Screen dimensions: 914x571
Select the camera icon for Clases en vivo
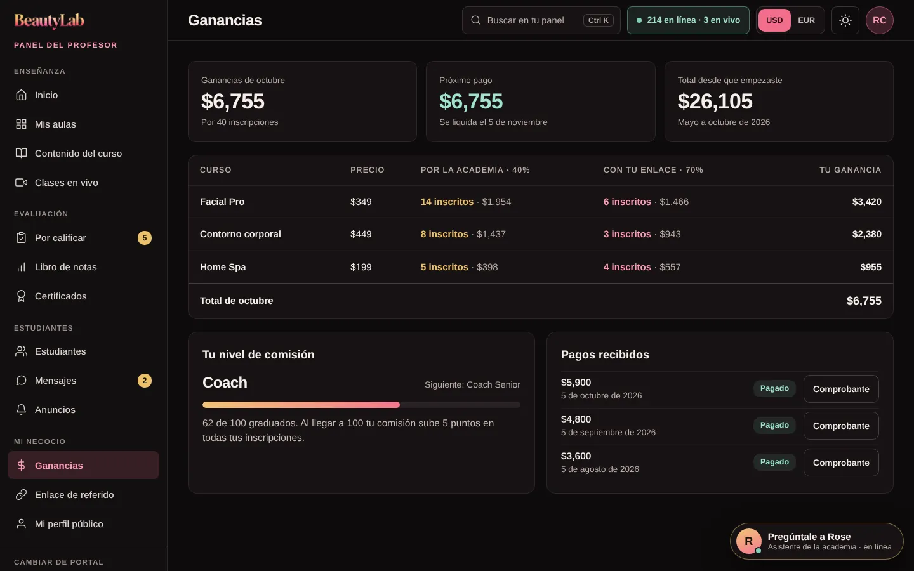point(21,183)
